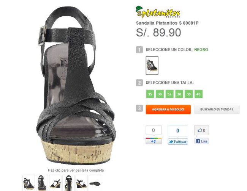The image size is (247, 191).
Task: Choose size 40
Action: click(x=198, y=94)
